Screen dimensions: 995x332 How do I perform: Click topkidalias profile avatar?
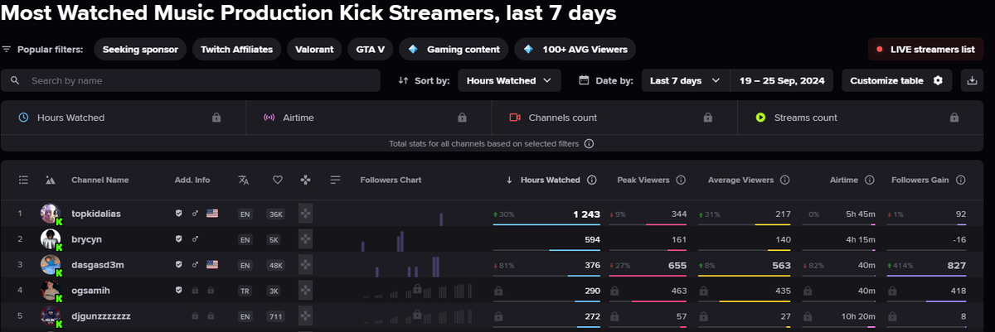tap(51, 214)
